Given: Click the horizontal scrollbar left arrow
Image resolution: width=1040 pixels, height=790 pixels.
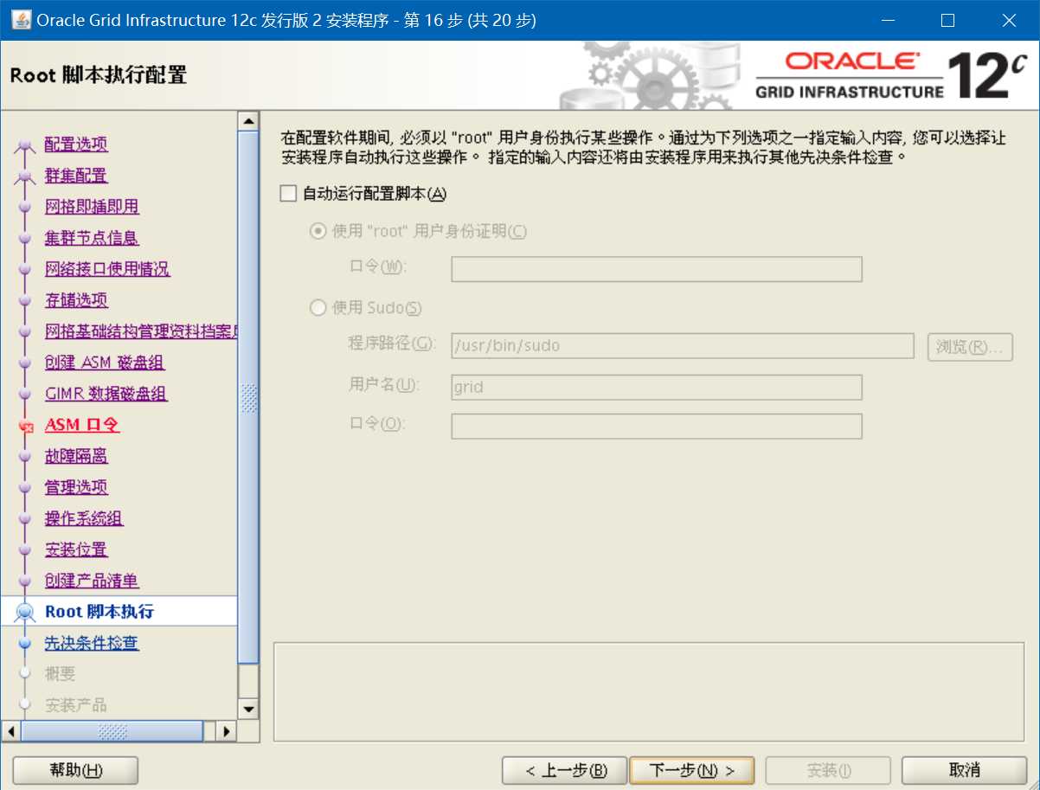Looking at the screenshot, I should [10, 731].
